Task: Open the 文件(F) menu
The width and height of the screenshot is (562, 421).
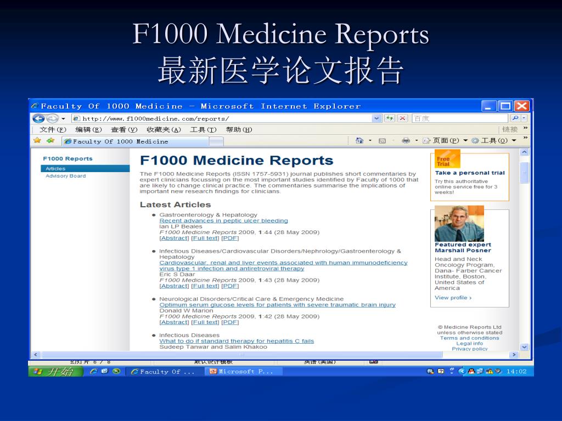Action: 53,129
